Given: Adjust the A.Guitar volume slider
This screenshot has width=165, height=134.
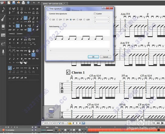Looking at the screenshot, I should pos(47,130).
